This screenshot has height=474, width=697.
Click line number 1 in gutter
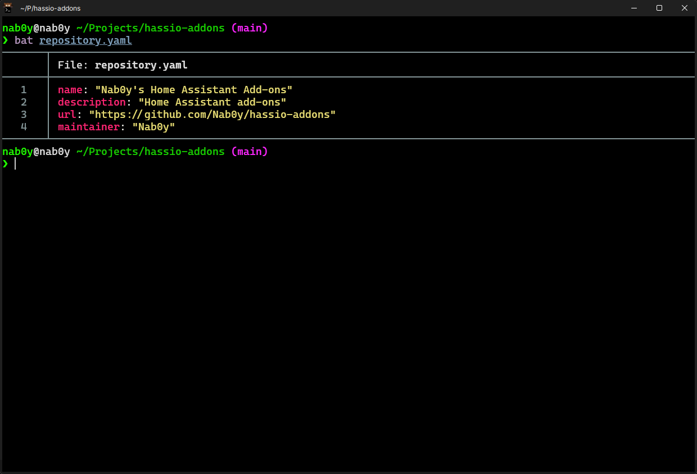tap(24, 90)
